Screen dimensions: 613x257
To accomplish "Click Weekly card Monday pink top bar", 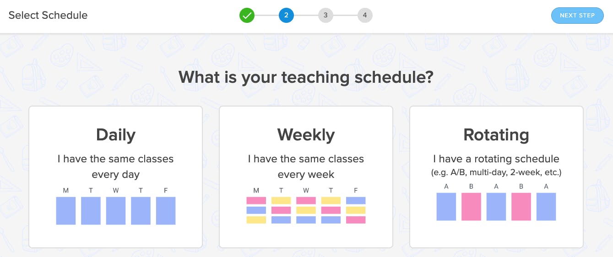I will pyautogui.click(x=256, y=200).
